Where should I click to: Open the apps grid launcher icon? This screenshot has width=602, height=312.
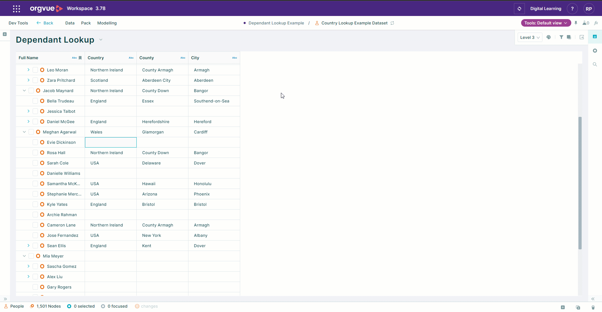pyautogui.click(x=17, y=9)
